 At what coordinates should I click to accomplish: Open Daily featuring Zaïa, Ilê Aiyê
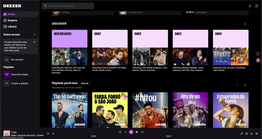click(x=231, y=47)
